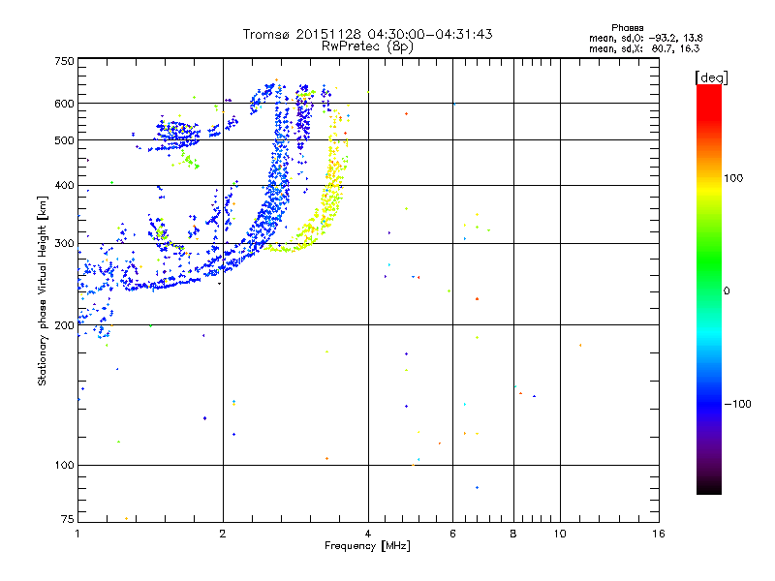775x581 pixels.
Task: Click the '100' y-axis tick label
Action: pyautogui.click(x=64, y=465)
